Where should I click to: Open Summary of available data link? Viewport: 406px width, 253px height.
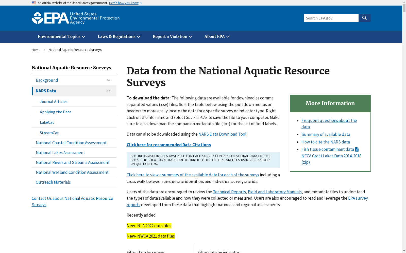click(326, 135)
